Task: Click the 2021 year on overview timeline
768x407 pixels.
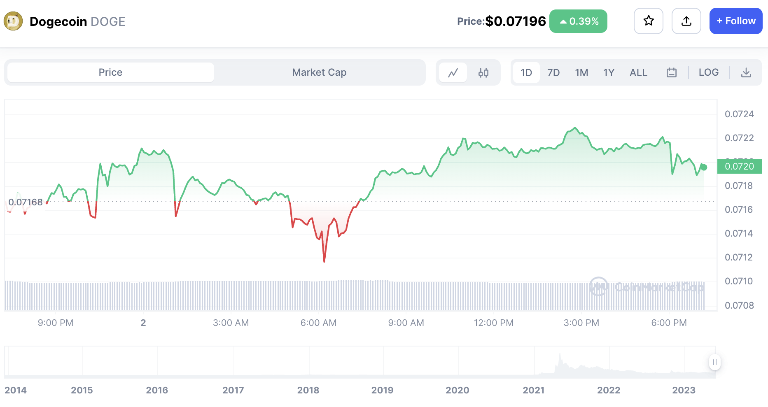Action: pos(533,390)
